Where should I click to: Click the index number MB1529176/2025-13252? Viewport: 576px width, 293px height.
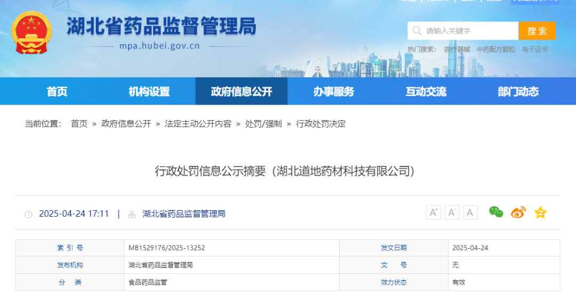167,248
